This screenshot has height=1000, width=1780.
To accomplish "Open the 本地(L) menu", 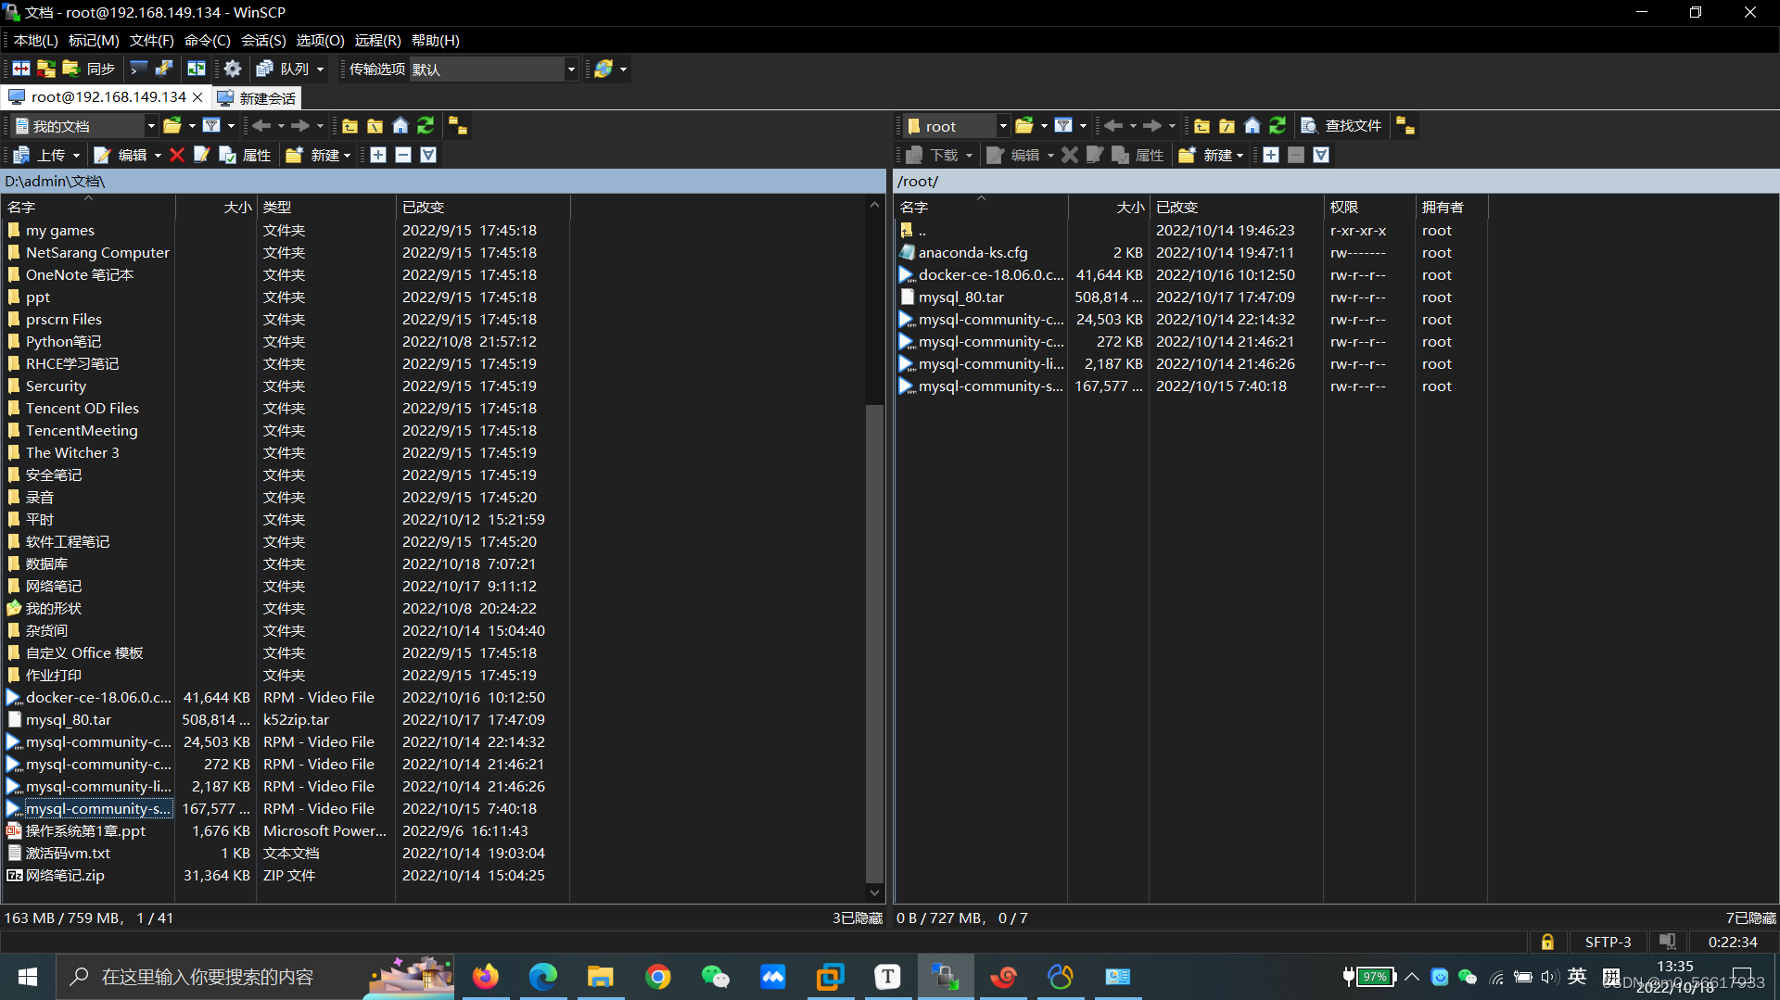I will (x=35, y=41).
